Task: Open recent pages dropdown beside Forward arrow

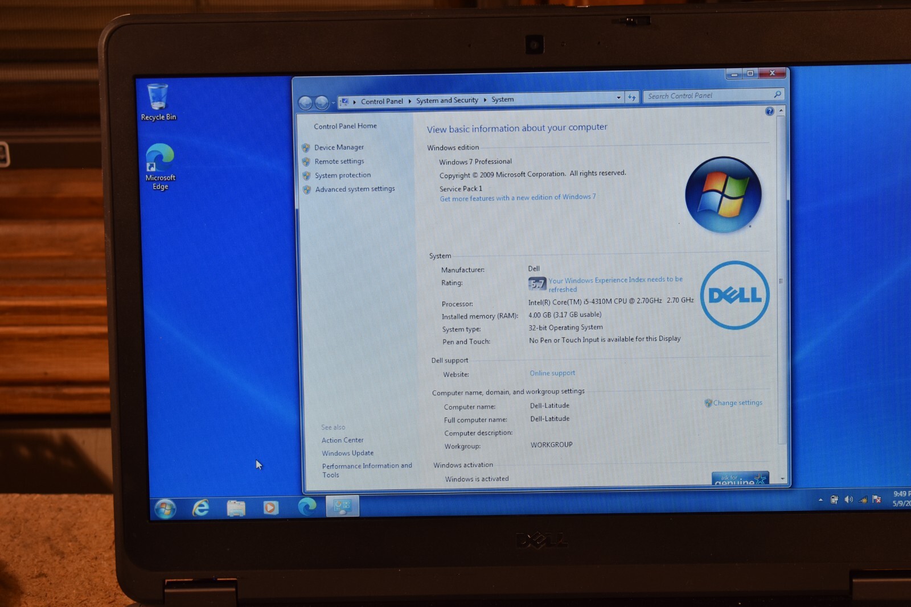Action: point(333,102)
